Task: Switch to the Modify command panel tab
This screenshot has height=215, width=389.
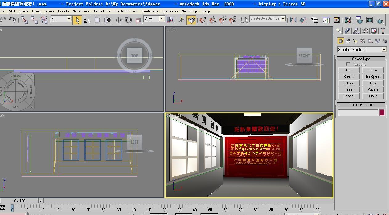Action: point(348,31)
